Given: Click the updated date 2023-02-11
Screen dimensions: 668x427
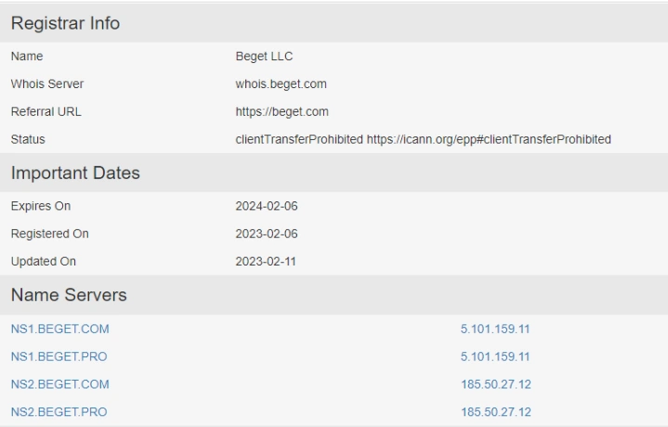Looking at the screenshot, I should coord(266,262).
